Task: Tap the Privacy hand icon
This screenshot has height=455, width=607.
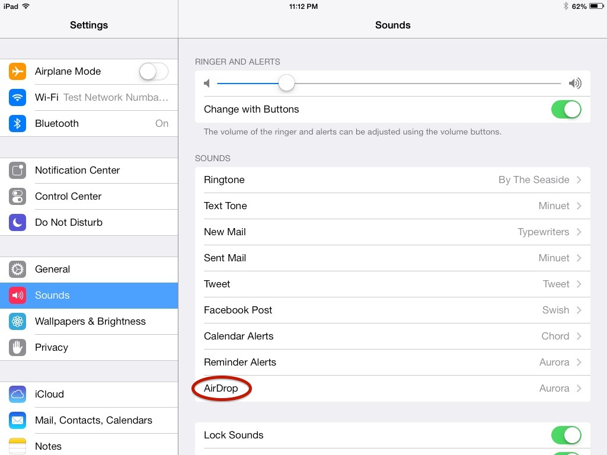Action: click(18, 348)
